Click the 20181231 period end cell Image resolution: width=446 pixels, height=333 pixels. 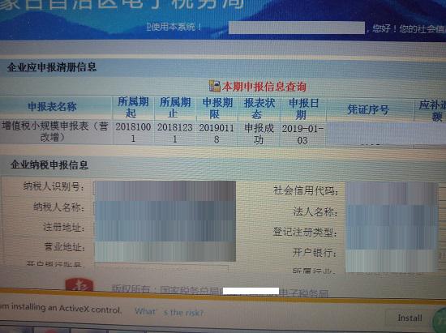coord(175,133)
